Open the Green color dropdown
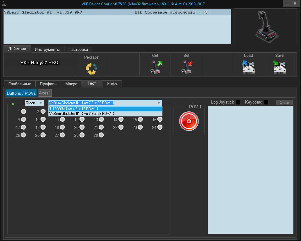Viewport: 301px width, 241px height. (x=34, y=103)
